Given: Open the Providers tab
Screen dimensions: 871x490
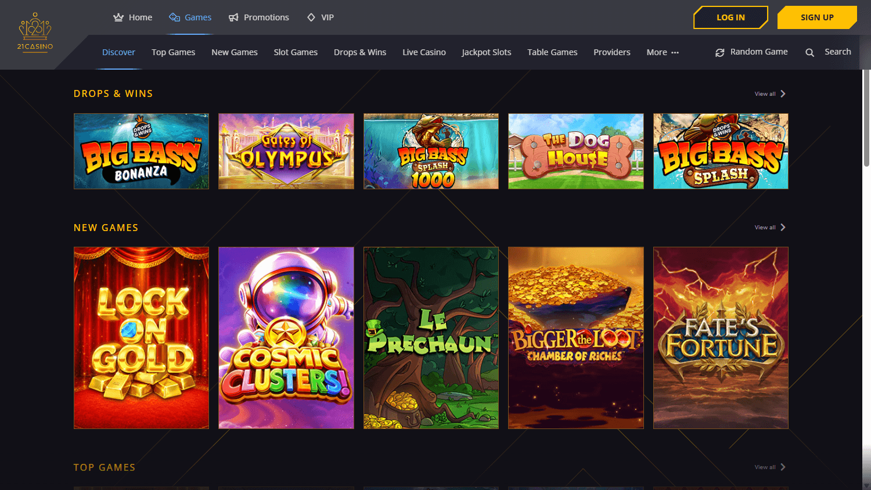Looking at the screenshot, I should [612, 52].
